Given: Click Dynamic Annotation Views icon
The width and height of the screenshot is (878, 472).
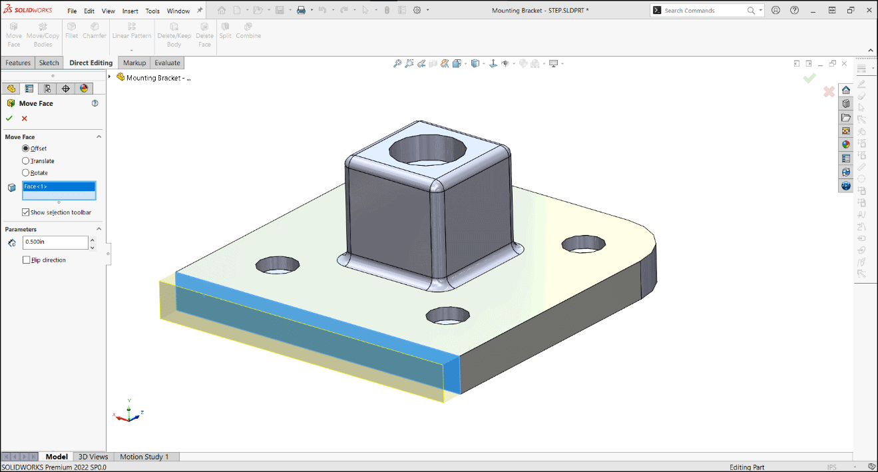Looking at the screenshot, I should tap(444, 64).
